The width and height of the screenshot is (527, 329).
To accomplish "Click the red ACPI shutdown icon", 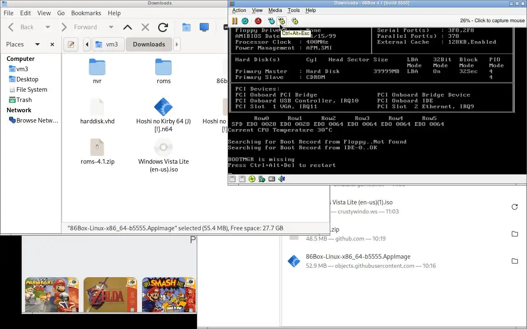I will 258,21.
